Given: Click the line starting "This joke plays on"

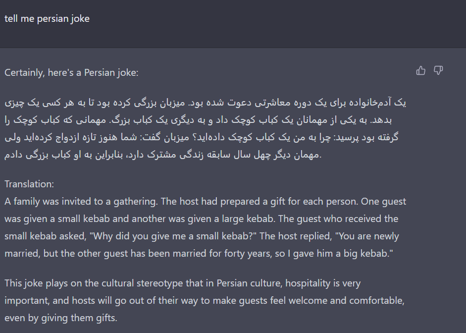Looking at the screenshot, I should coord(182,283).
